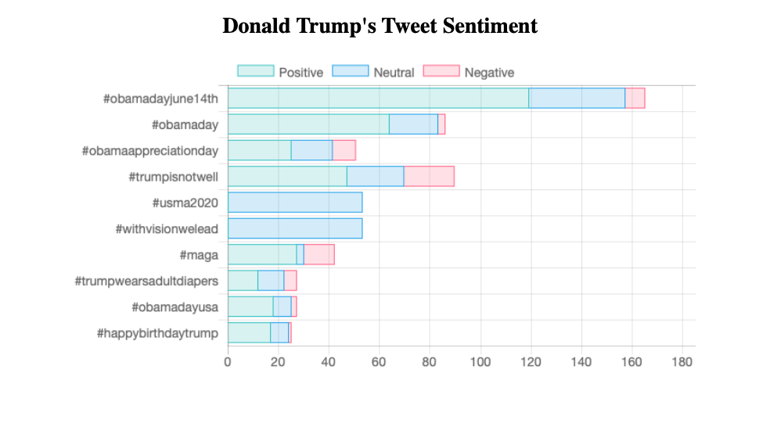Click the positive bar for #happybirthdaytrump
The width and height of the screenshot is (770, 431).
(x=249, y=332)
